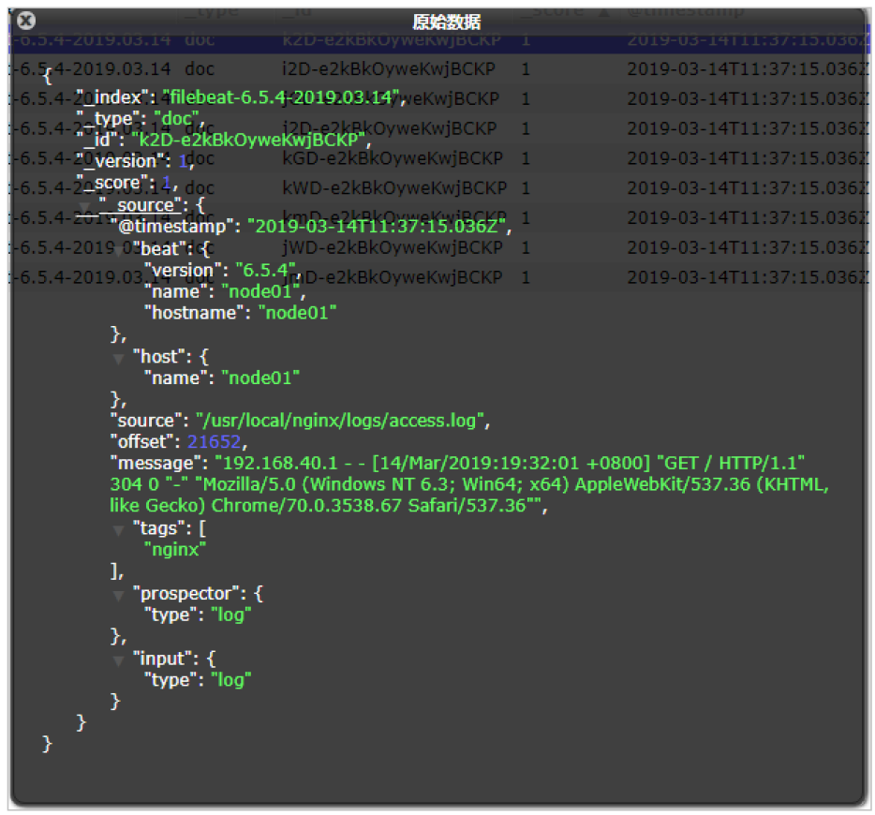The image size is (875, 815).
Task: Collapse the "beat" object node
Action: coord(119,251)
